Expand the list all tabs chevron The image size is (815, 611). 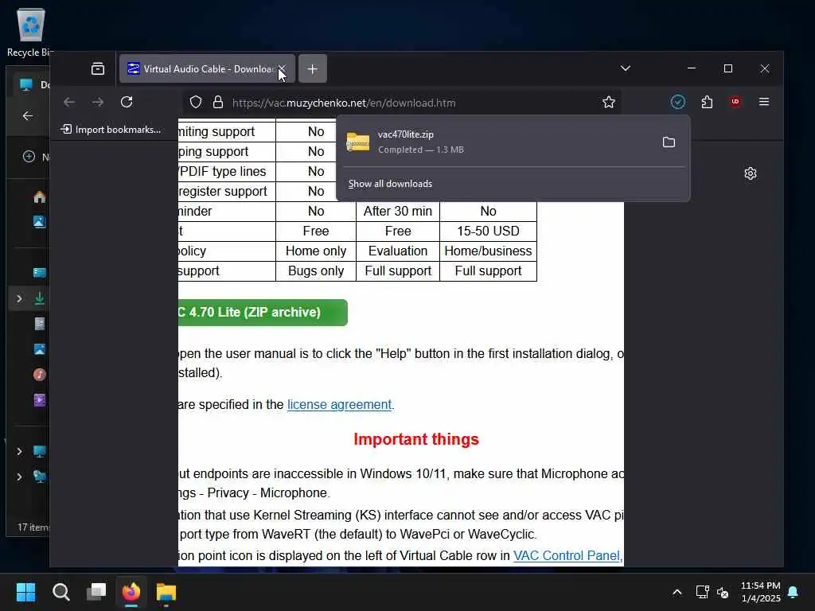pyautogui.click(x=626, y=68)
